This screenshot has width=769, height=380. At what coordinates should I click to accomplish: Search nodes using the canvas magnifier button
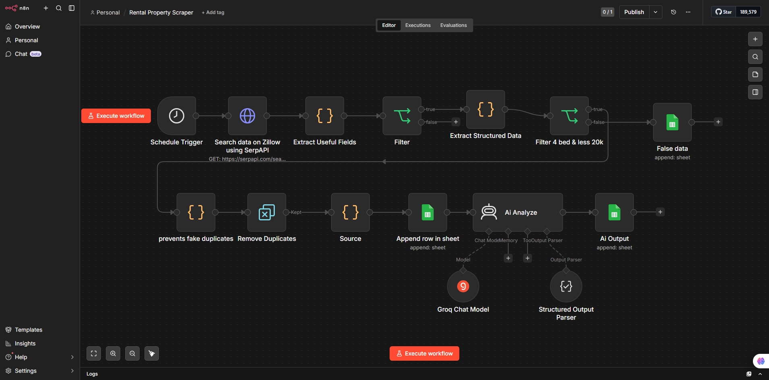click(x=755, y=57)
